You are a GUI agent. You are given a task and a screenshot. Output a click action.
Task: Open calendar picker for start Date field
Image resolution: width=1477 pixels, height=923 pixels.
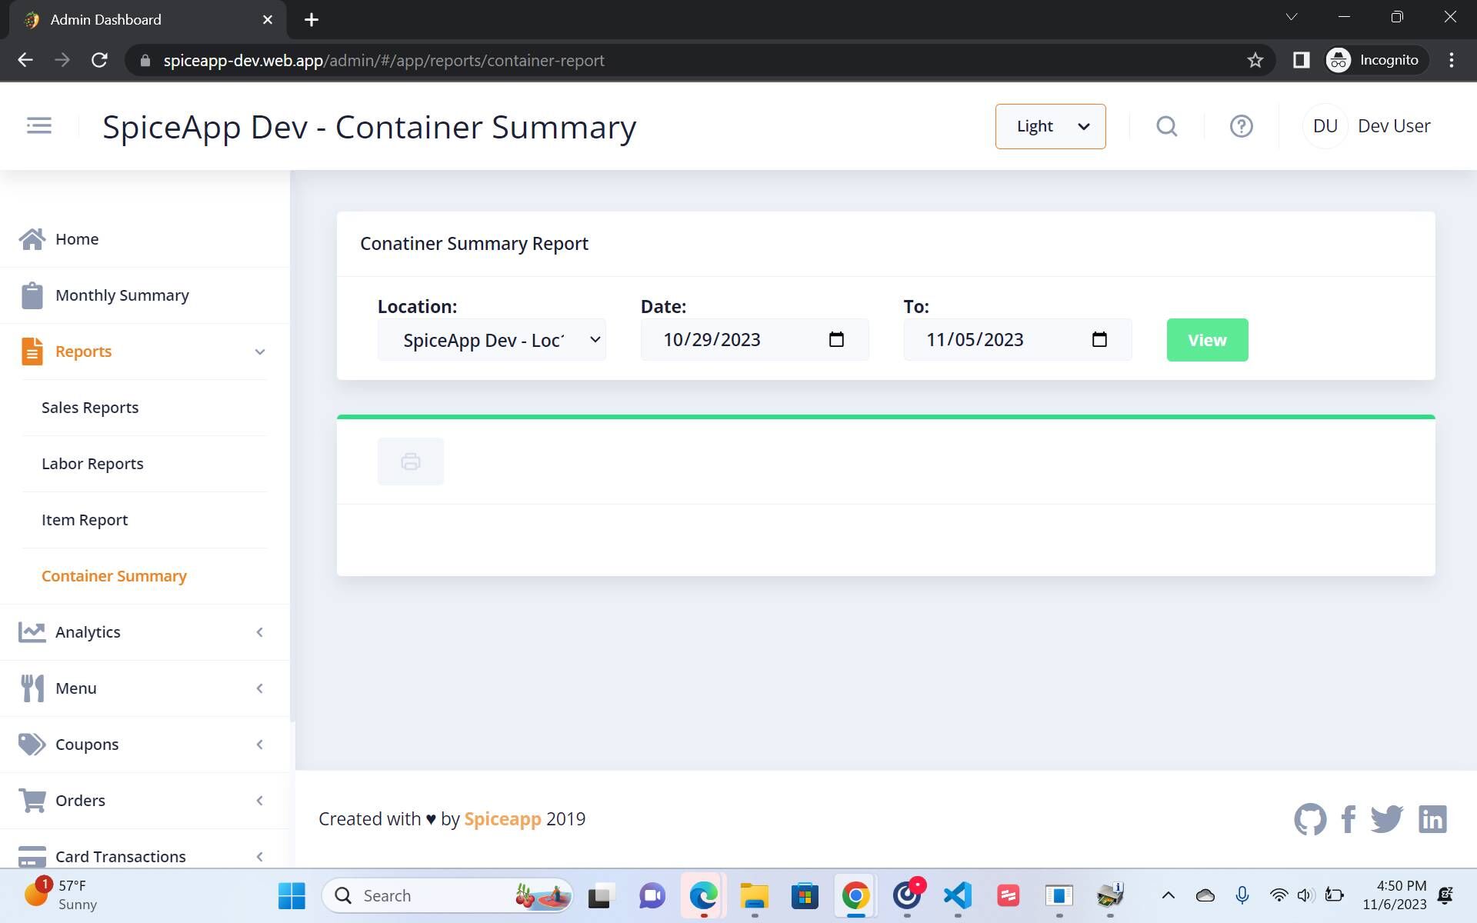836,339
